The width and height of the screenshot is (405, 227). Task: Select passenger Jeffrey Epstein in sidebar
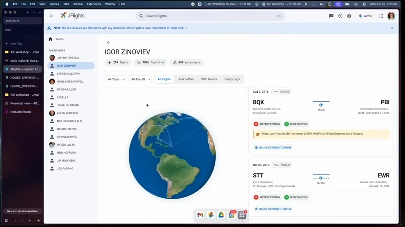coord(71,58)
